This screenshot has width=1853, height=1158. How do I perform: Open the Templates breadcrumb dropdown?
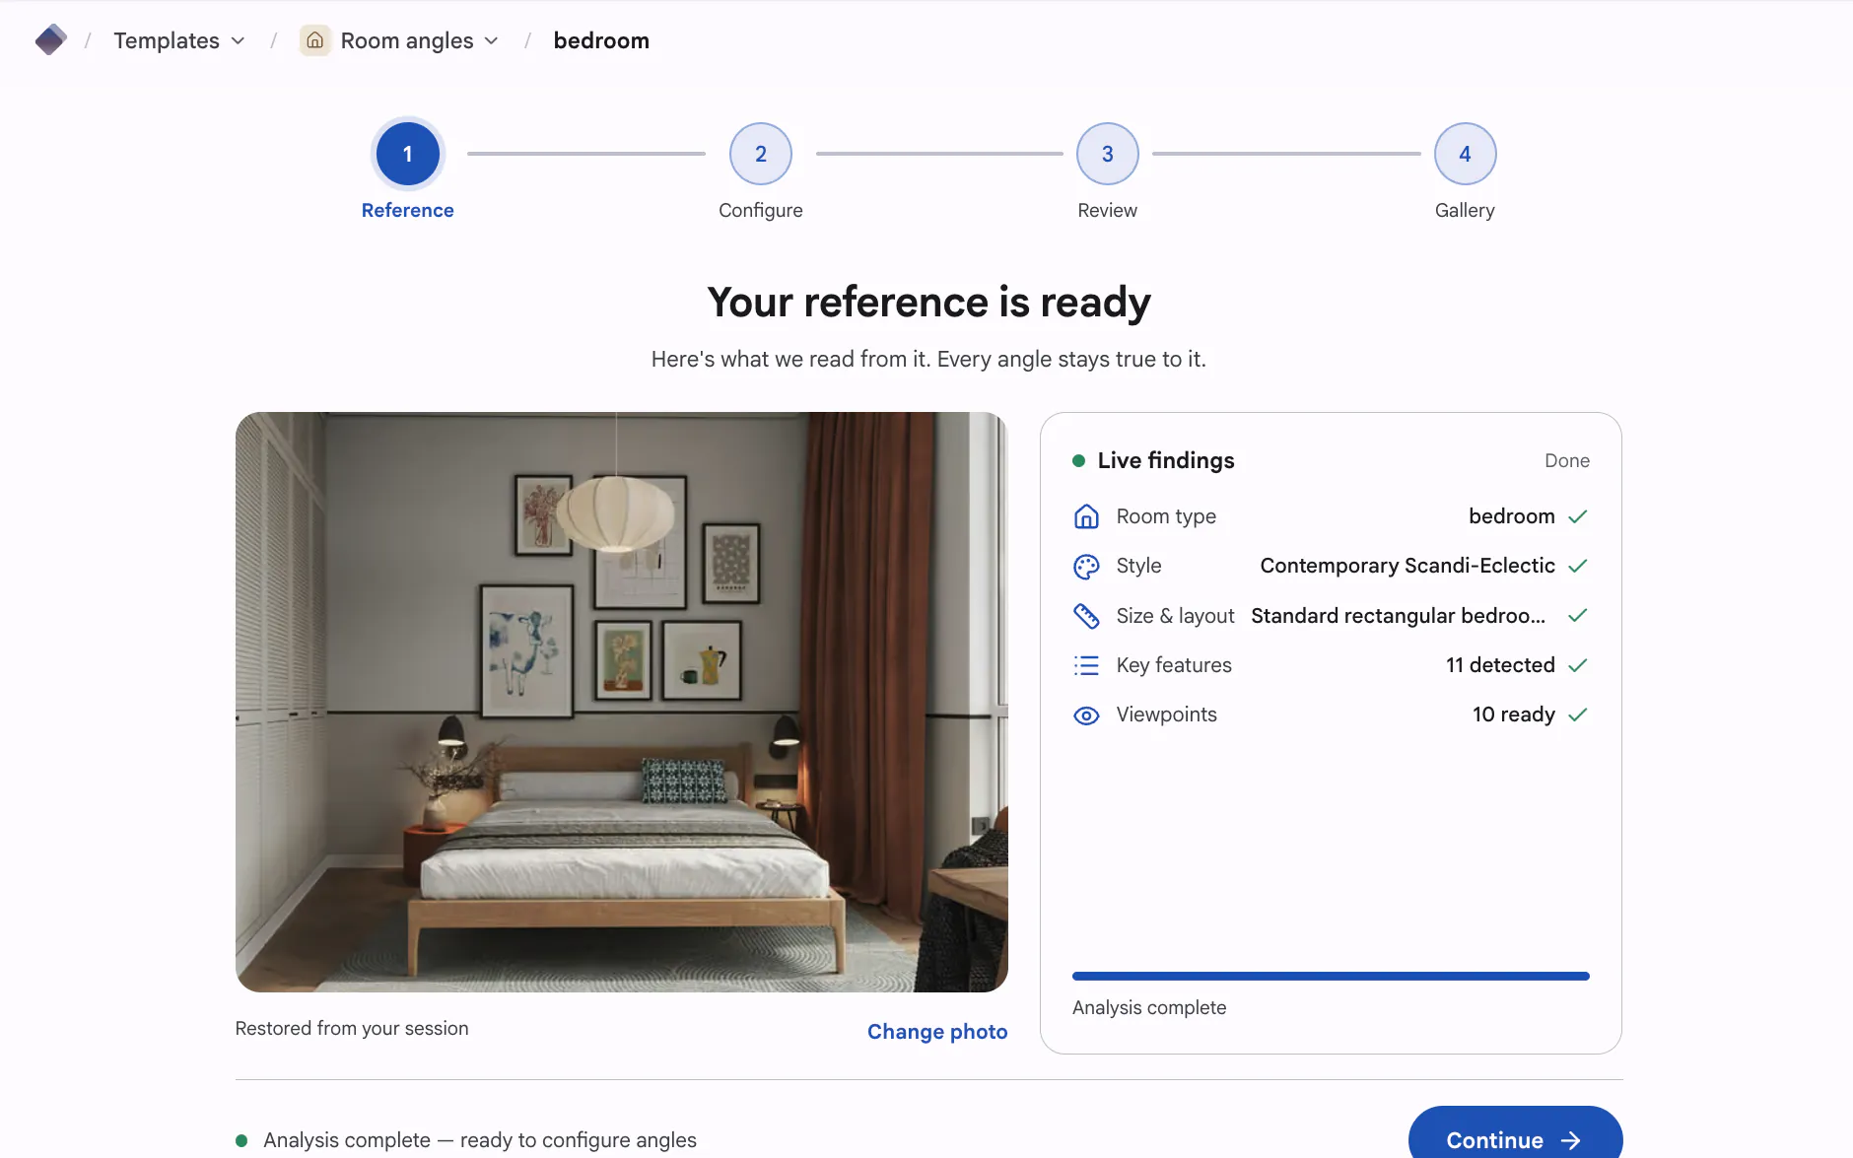(x=179, y=40)
